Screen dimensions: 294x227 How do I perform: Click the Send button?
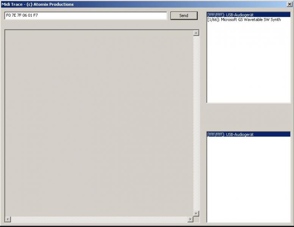[x=184, y=16]
